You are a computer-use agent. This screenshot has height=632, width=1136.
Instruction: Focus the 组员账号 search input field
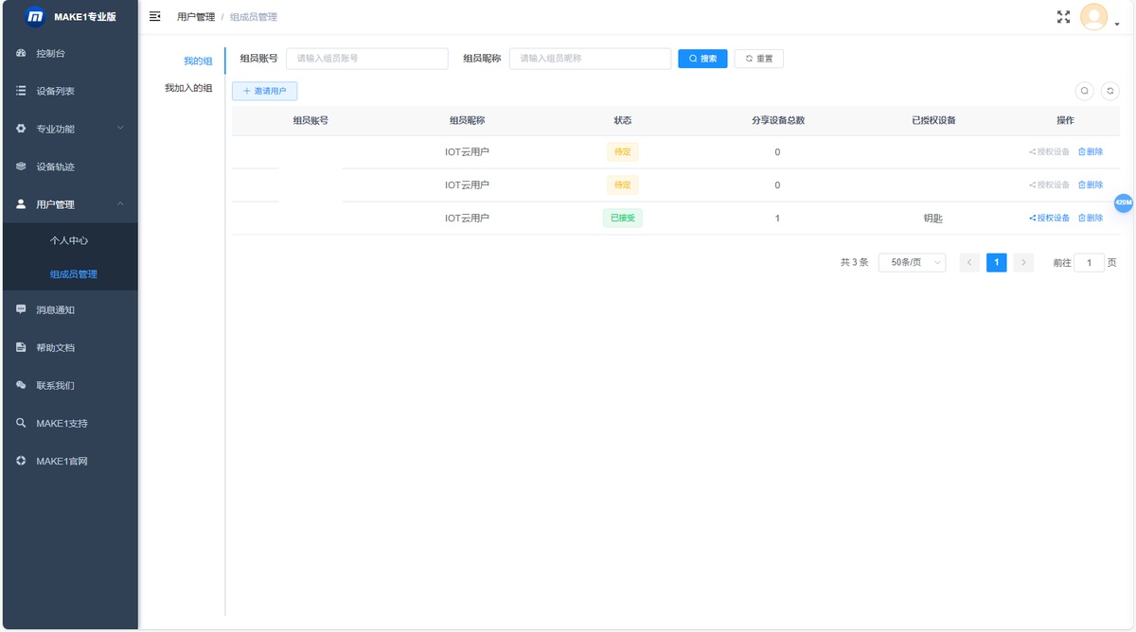pos(366,59)
